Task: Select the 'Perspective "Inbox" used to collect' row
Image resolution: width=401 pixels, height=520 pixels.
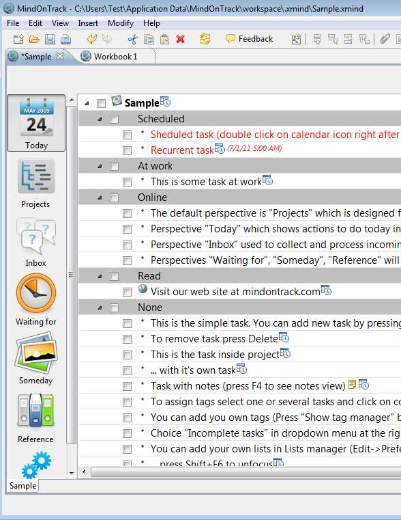Action: click(x=240, y=245)
